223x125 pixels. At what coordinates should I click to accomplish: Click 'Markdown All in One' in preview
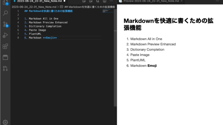[x=146, y=39]
